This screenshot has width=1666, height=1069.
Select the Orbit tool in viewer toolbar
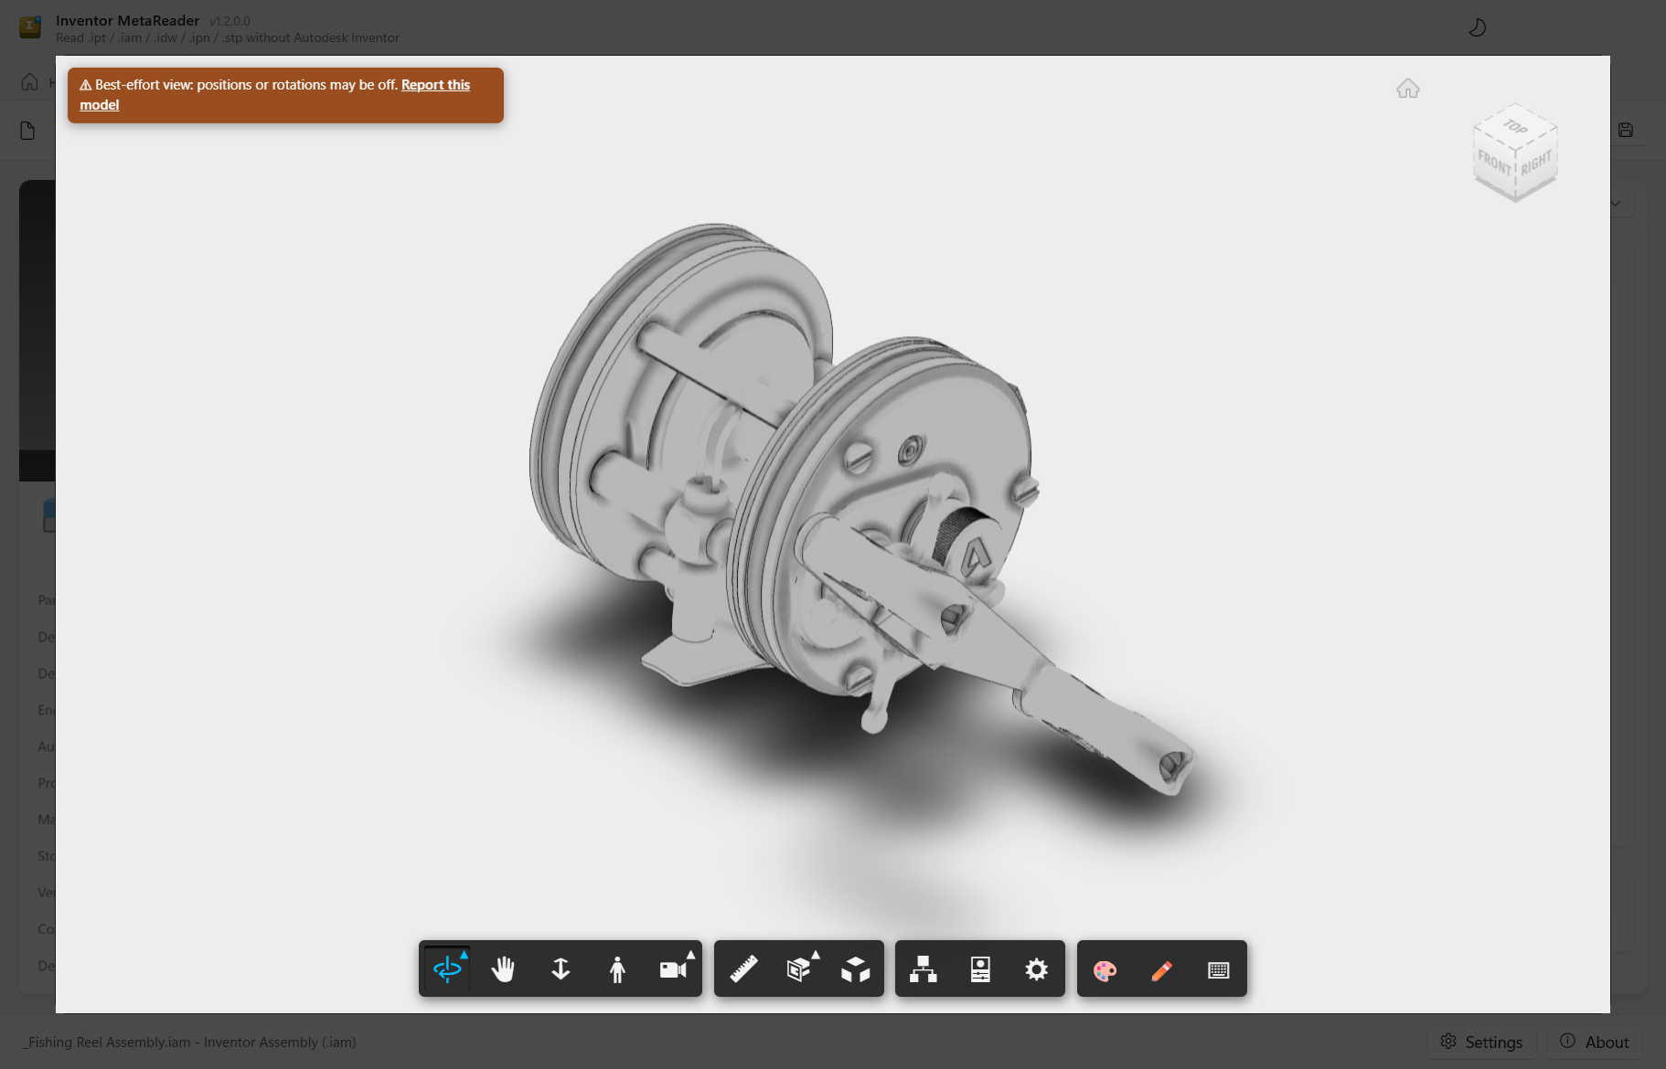[447, 968]
